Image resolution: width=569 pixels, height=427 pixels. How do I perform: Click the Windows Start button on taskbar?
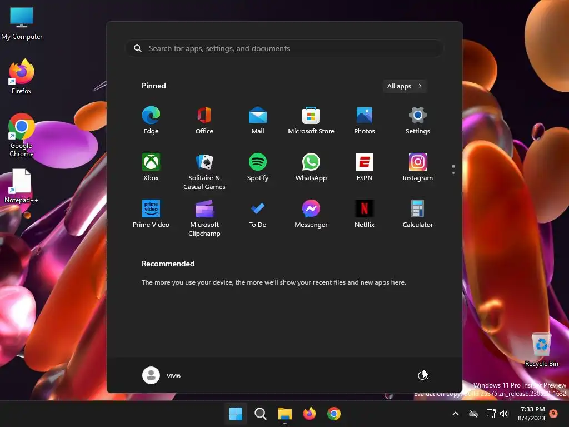pos(236,414)
